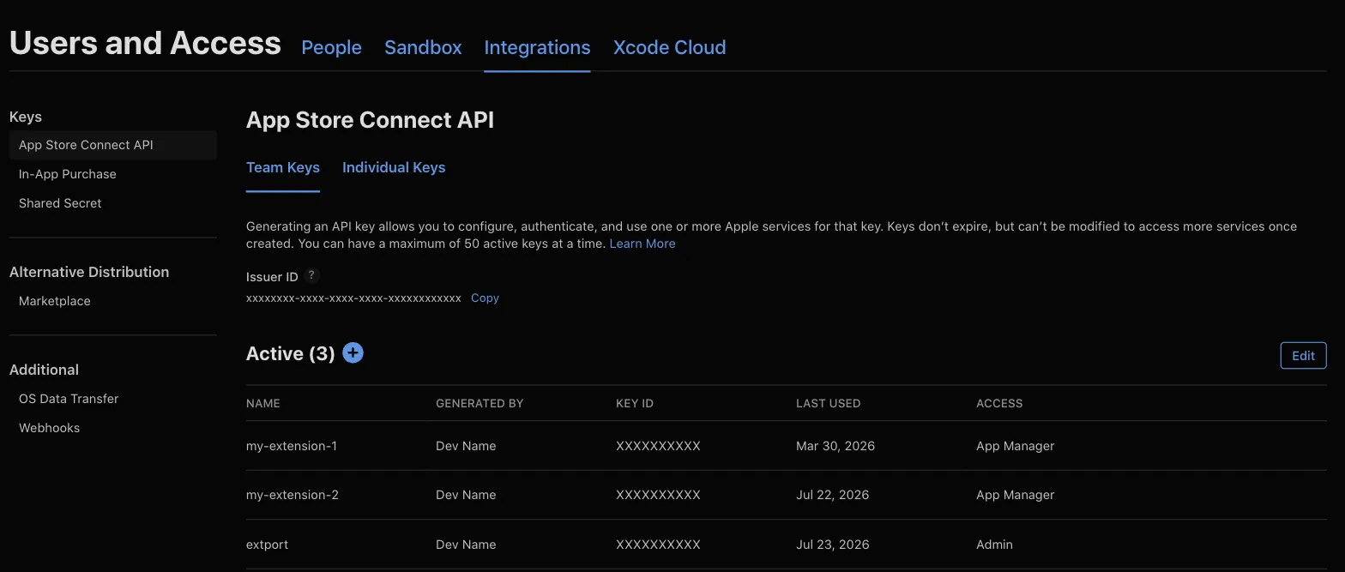Click the my-extension-1 key name
The height and width of the screenshot is (572, 1345).
(x=292, y=446)
